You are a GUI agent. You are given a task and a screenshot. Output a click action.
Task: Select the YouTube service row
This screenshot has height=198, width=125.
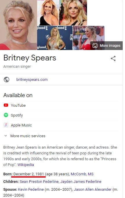[61, 105]
